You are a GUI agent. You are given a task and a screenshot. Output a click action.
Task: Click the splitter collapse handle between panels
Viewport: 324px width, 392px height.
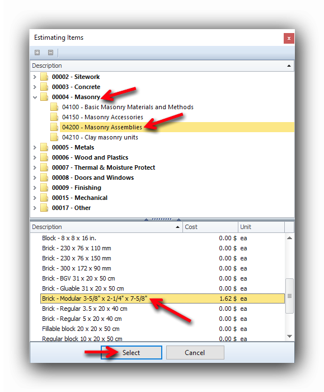point(162,220)
